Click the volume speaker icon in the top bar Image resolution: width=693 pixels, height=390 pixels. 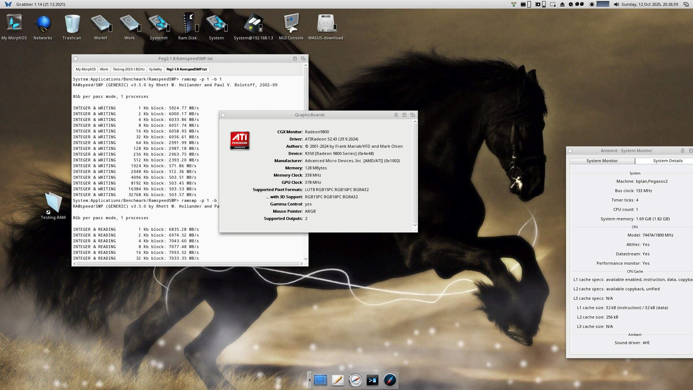pyautogui.click(x=616, y=4)
